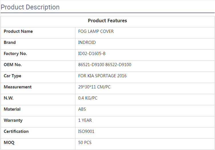Click the Product Features table header
Screen dimensions: 215x150
[107, 21]
